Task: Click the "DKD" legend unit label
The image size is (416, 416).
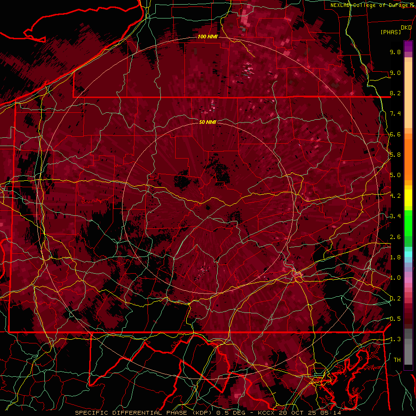Action: (406, 28)
